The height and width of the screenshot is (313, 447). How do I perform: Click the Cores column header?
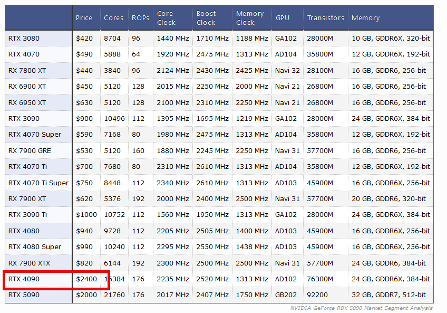[x=113, y=18]
